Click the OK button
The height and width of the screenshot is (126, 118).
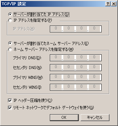[64, 117]
